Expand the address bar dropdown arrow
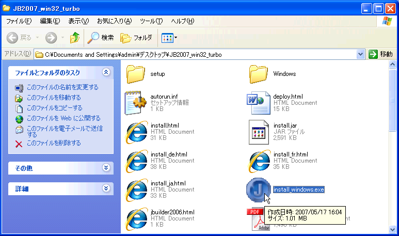This screenshot has width=399, height=236. (x=361, y=54)
